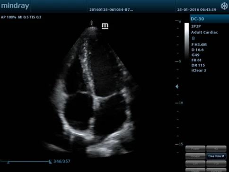Toggle the Free Xros M mode

tap(216, 156)
